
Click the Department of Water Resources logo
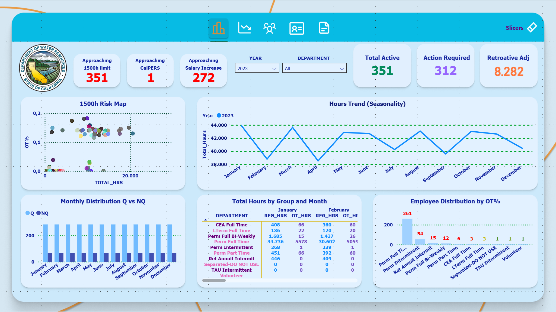[43, 68]
